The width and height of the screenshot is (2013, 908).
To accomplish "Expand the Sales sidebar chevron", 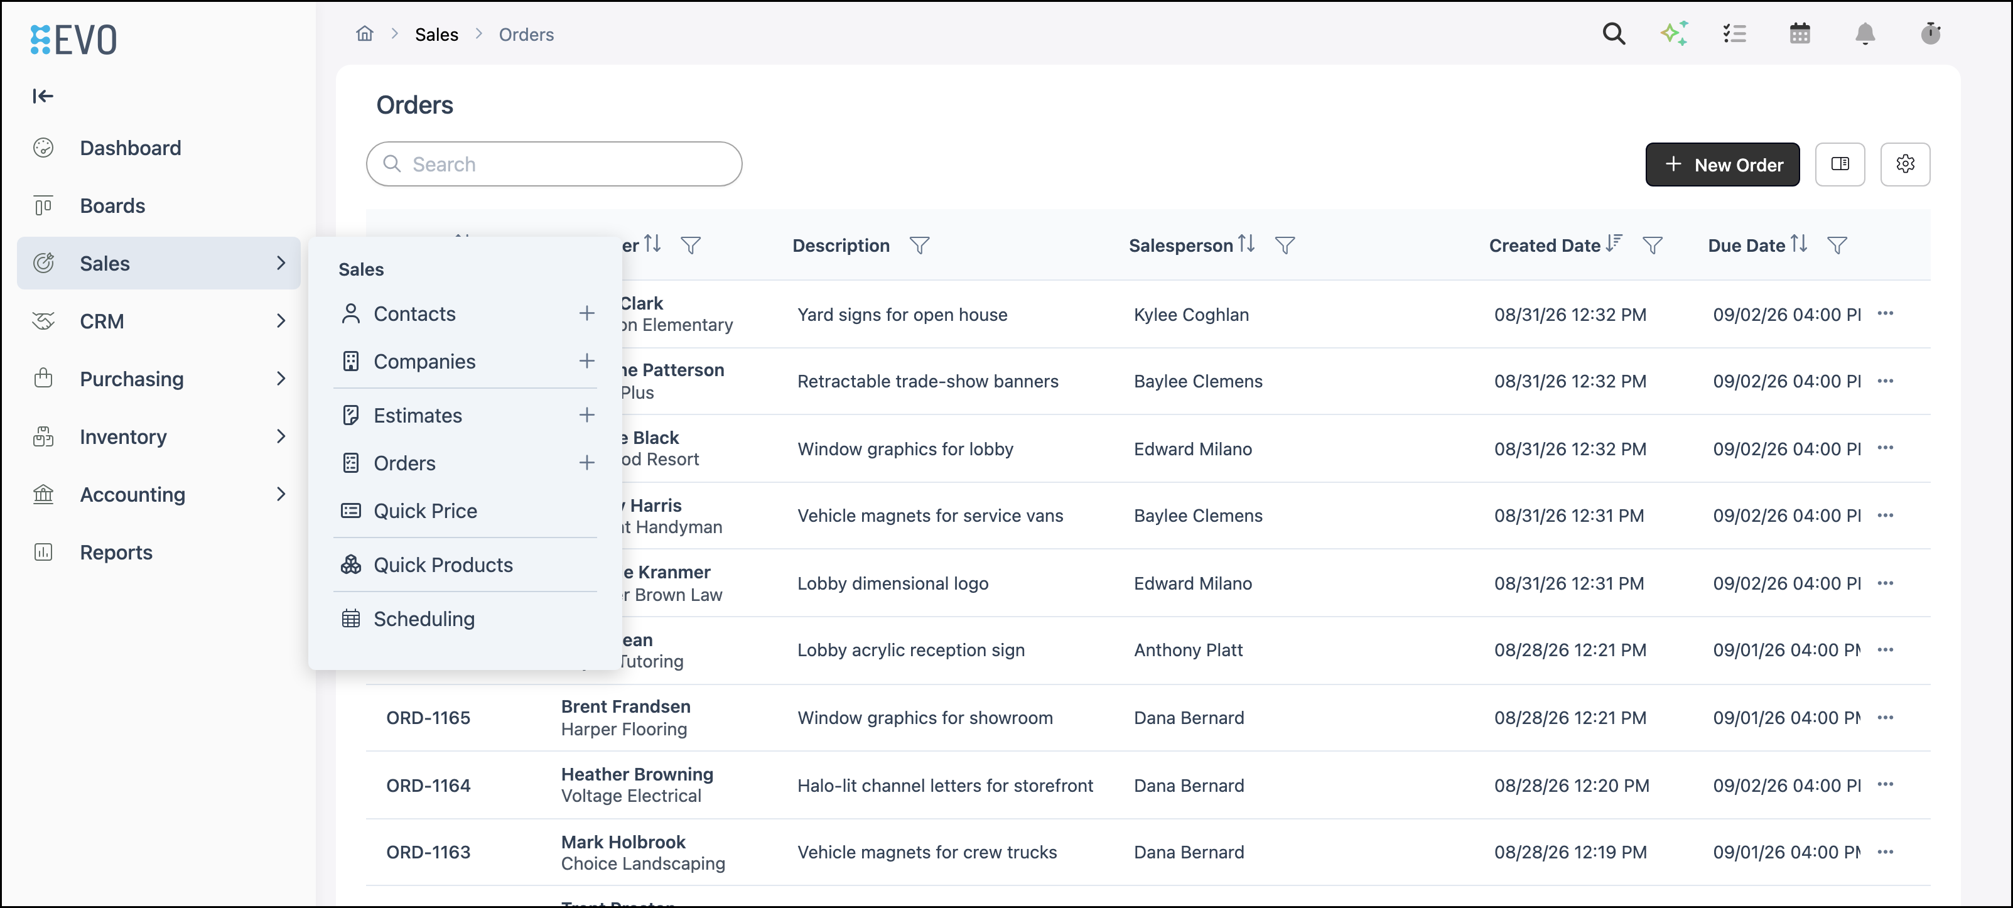I will pos(281,263).
